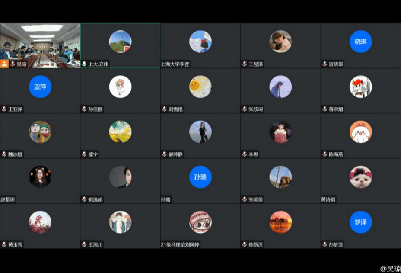Click the muted mic icon beside 王亚萍
The width and height of the screenshot is (401, 273).
pyautogui.click(x=4, y=109)
